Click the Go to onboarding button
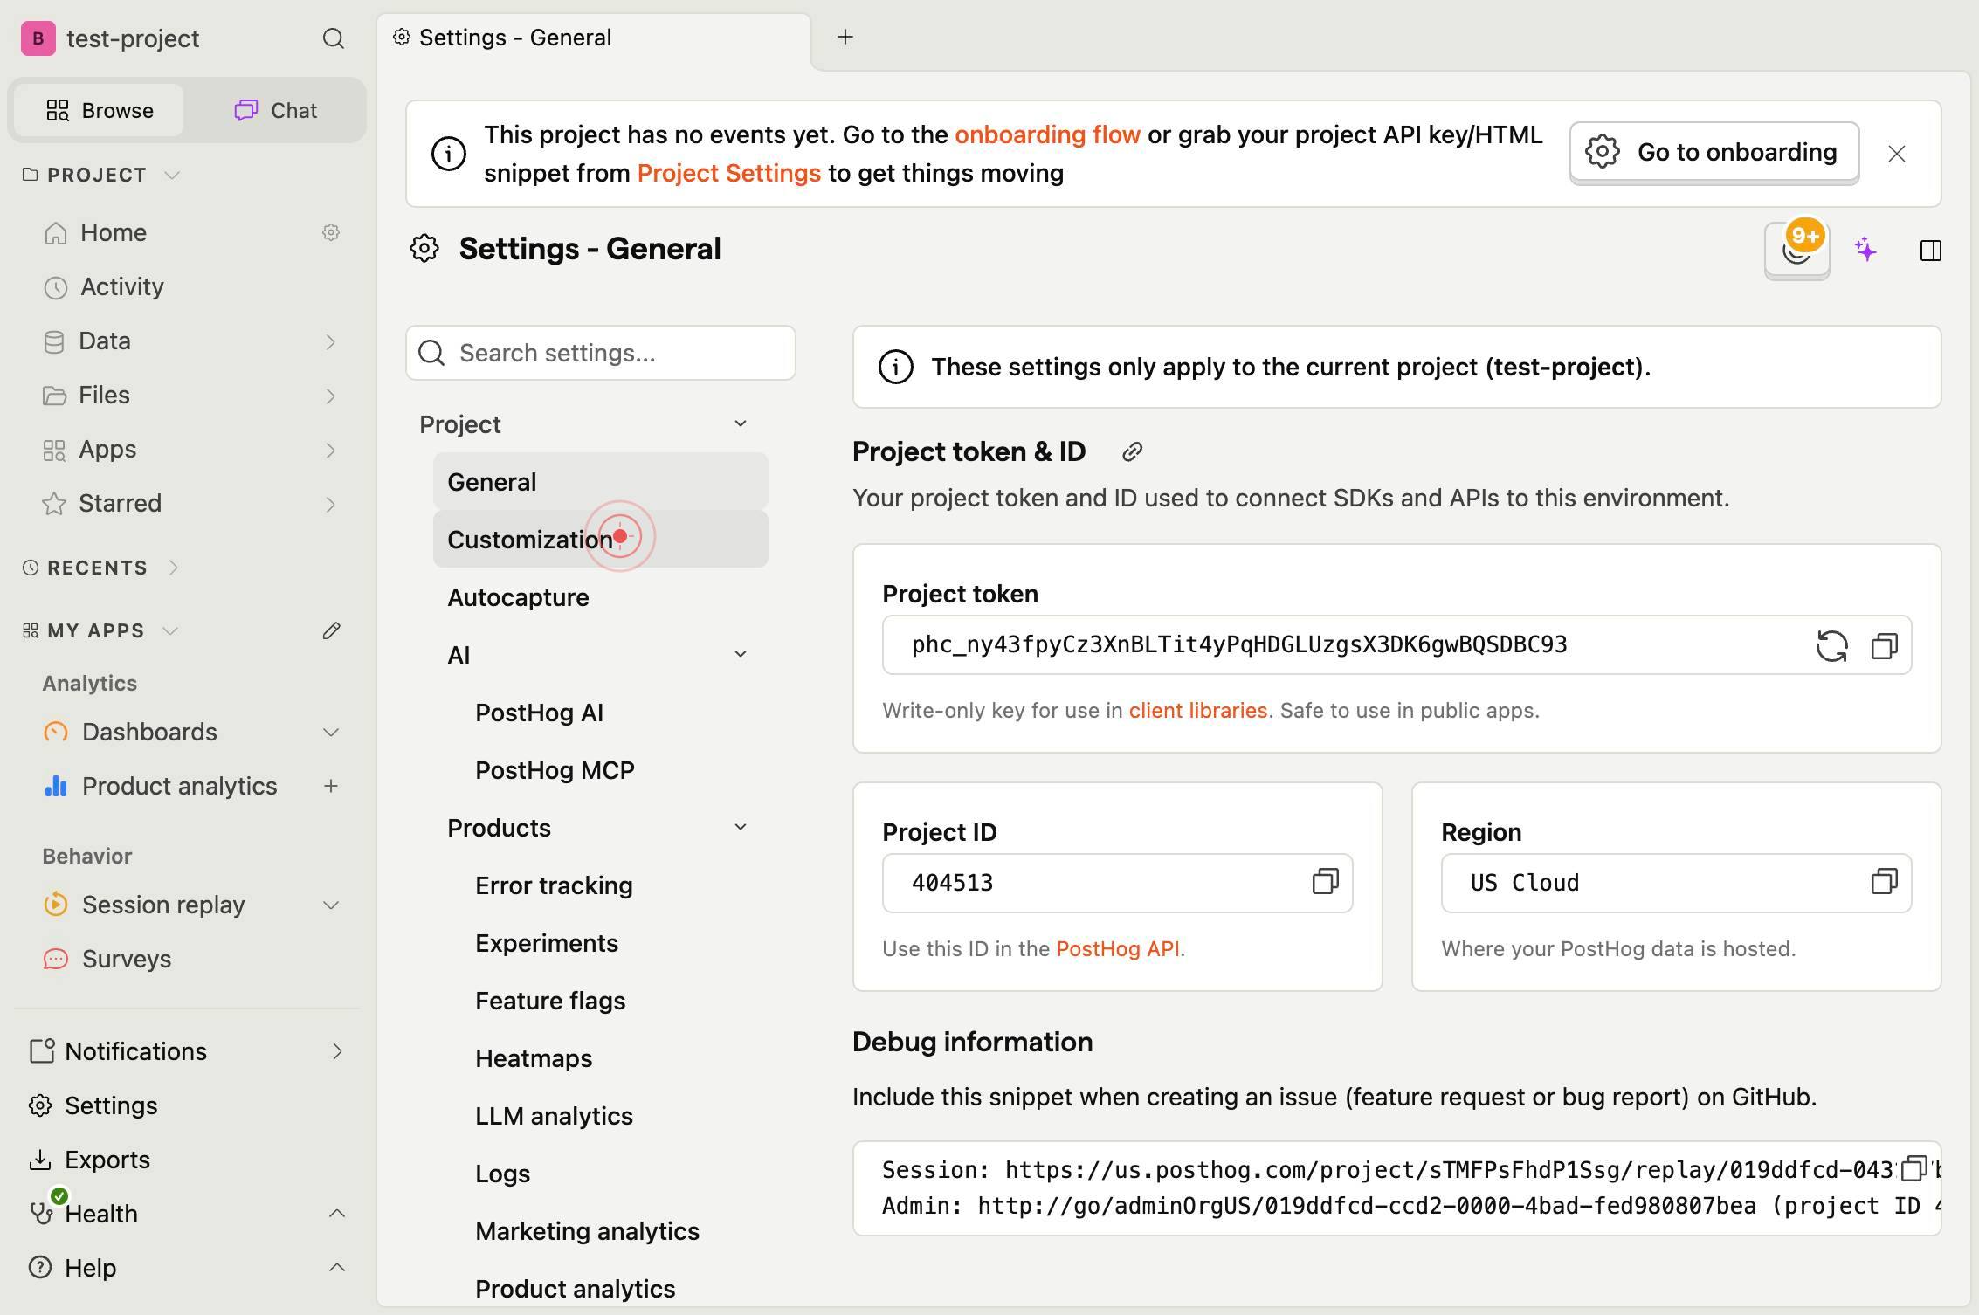1979x1315 pixels. pyautogui.click(x=1714, y=153)
